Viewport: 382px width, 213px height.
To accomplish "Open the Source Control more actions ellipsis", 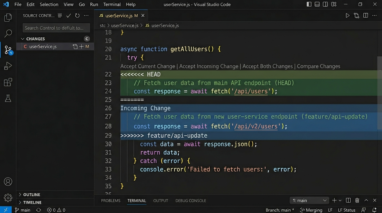I will coord(86,16).
